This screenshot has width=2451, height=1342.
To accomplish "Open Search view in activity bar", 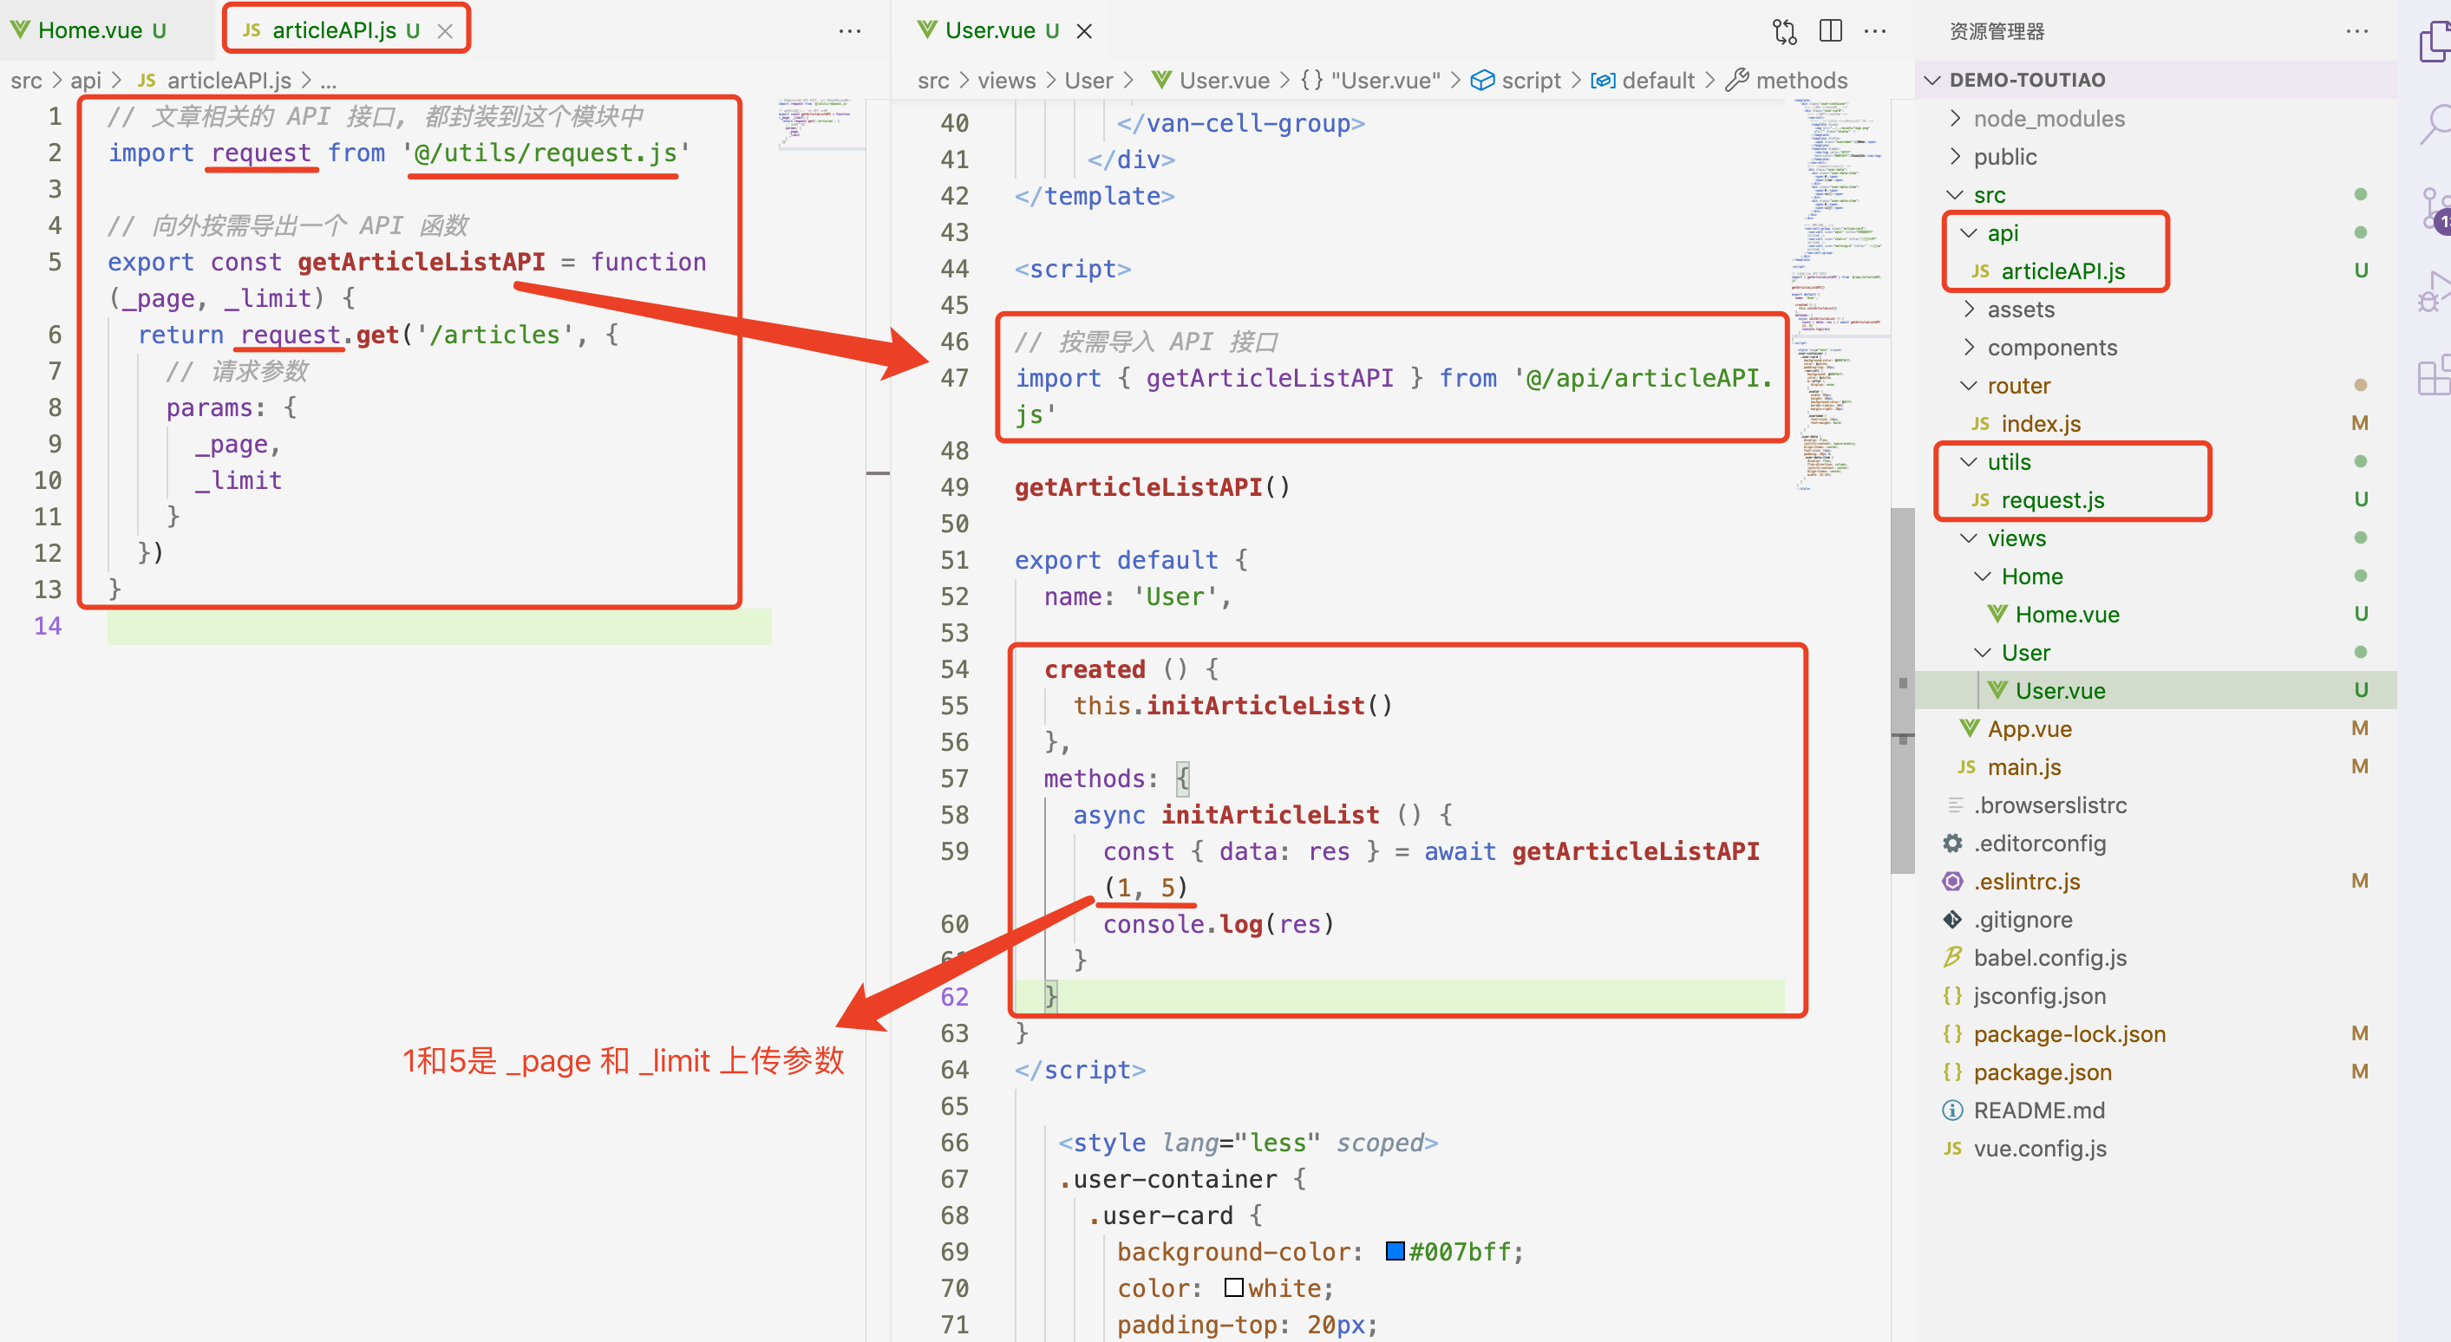I will pyautogui.click(x=2434, y=124).
